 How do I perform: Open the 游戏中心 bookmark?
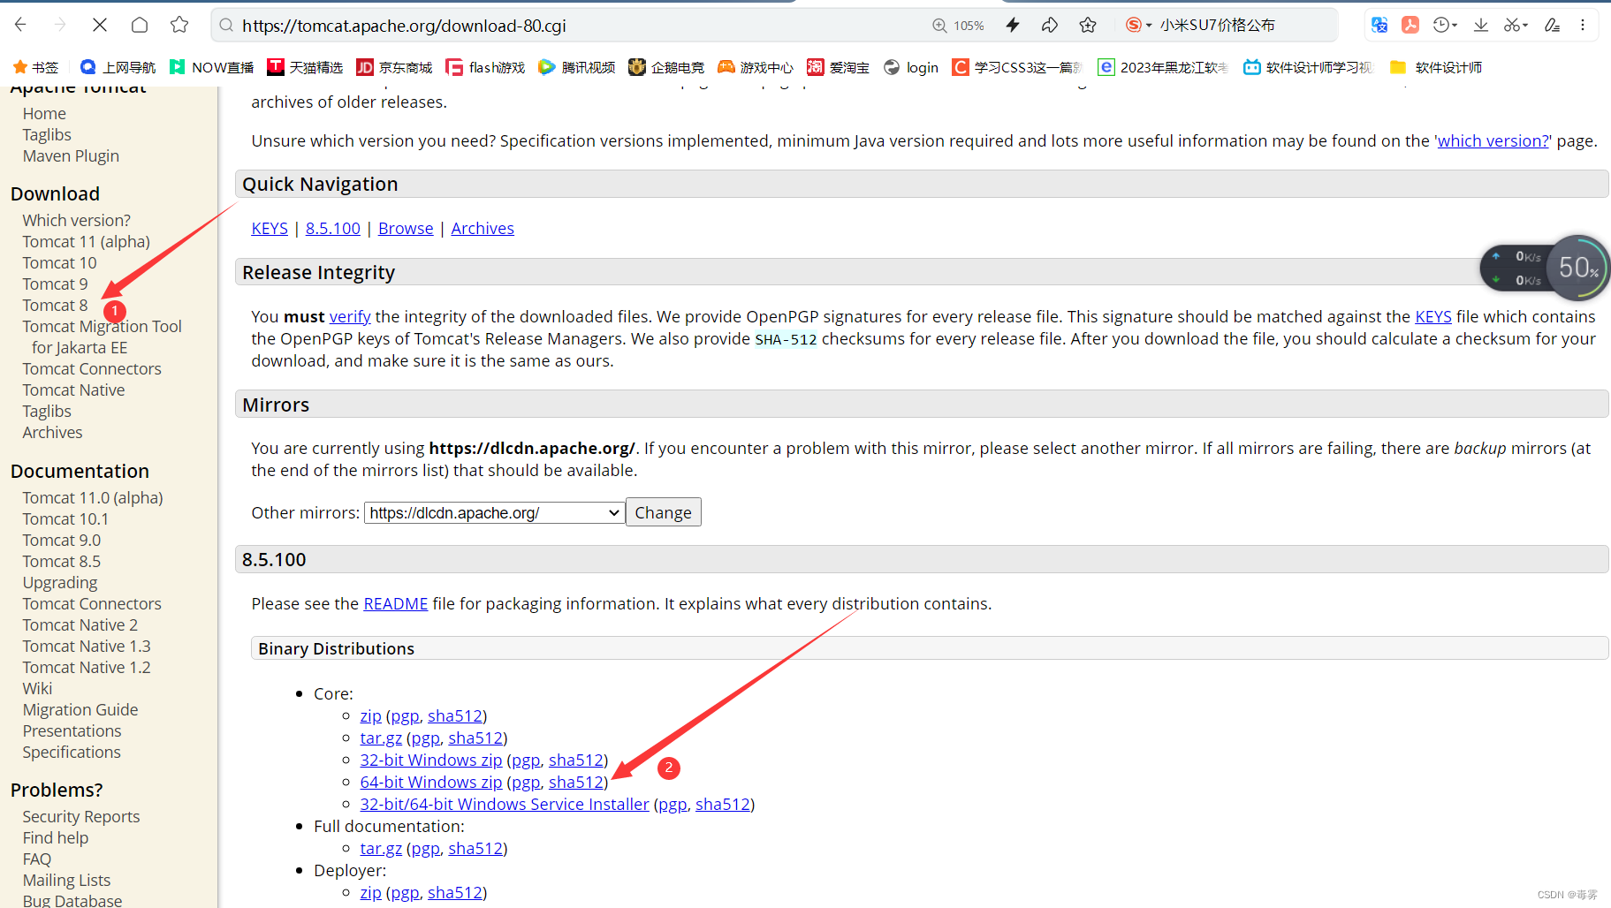[756, 67]
